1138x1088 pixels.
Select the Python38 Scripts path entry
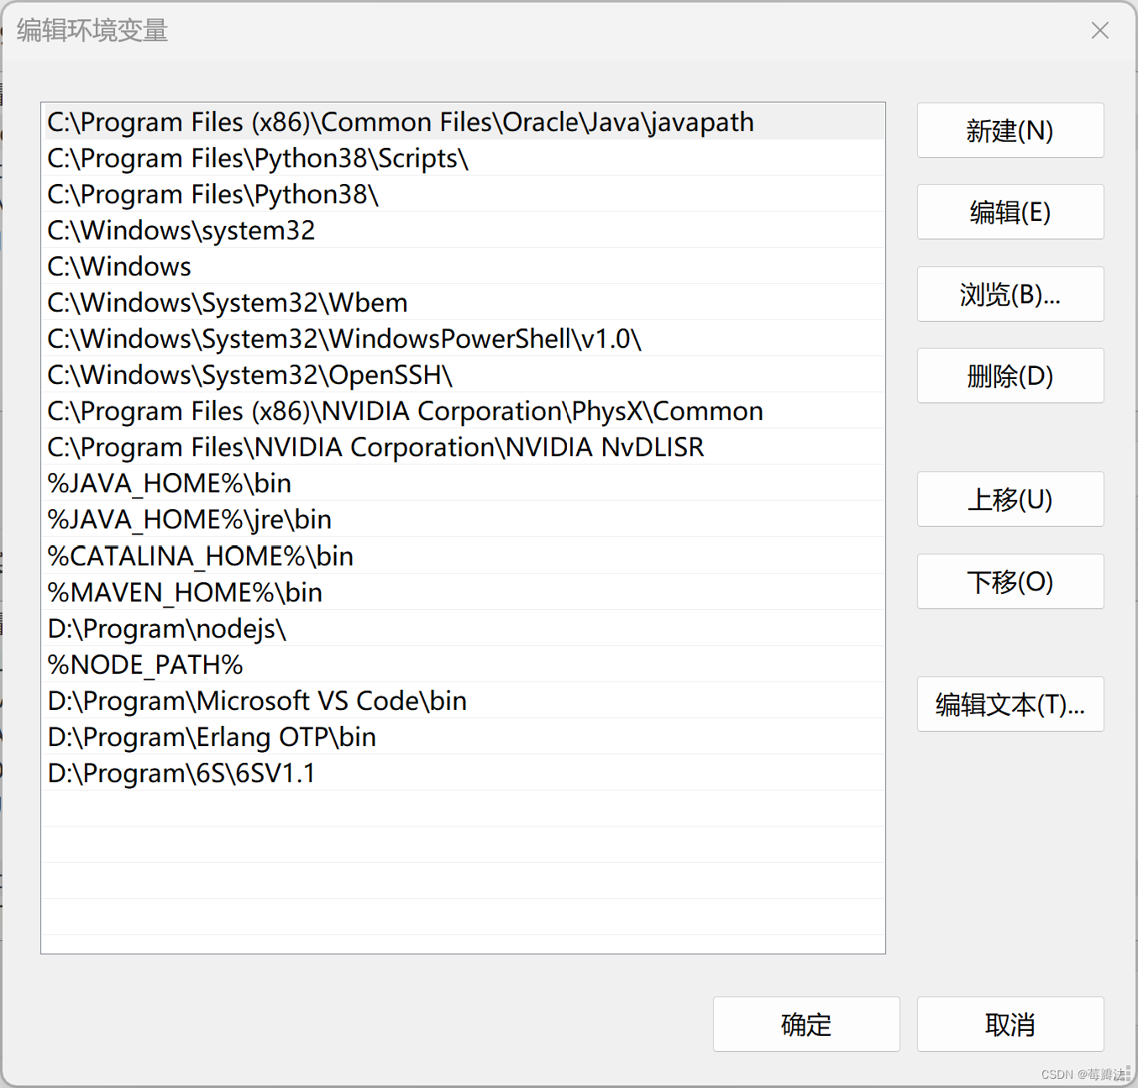click(x=256, y=158)
